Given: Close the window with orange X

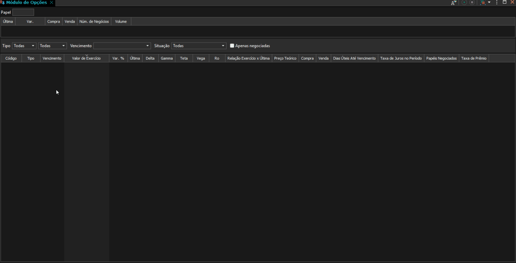Looking at the screenshot, I should tap(512, 2).
